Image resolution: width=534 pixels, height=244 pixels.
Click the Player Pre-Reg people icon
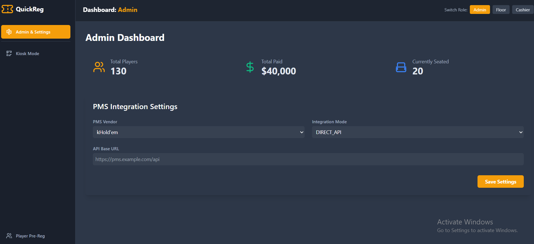pos(9,236)
